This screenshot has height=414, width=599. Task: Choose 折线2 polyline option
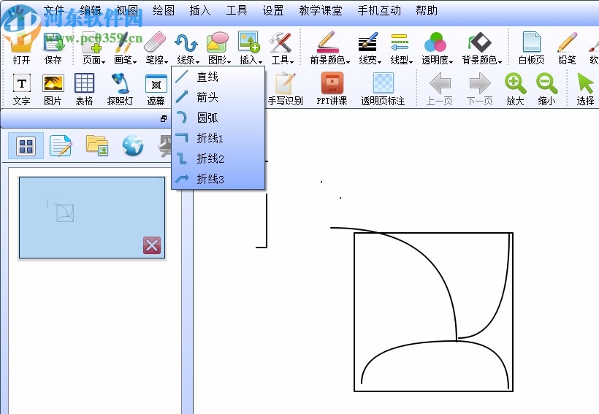pyautogui.click(x=218, y=158)
